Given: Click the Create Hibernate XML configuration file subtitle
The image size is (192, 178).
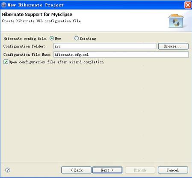Looking at the screenshot, I should pos(41,21).
